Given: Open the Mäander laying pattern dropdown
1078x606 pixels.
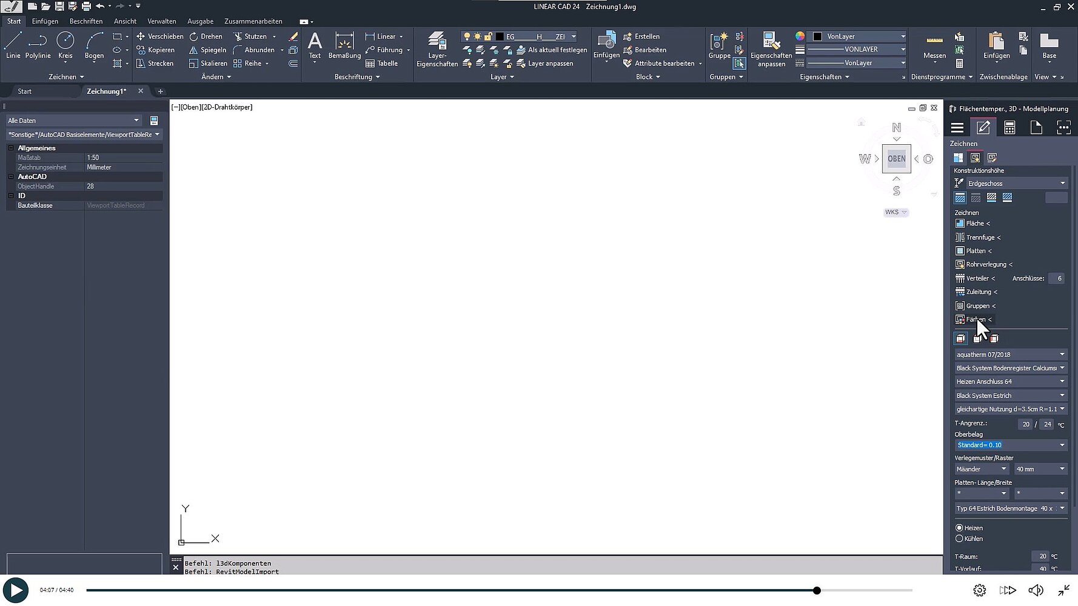Looking at the screenshot, I should pyautogui.click(x=980, y=469).
